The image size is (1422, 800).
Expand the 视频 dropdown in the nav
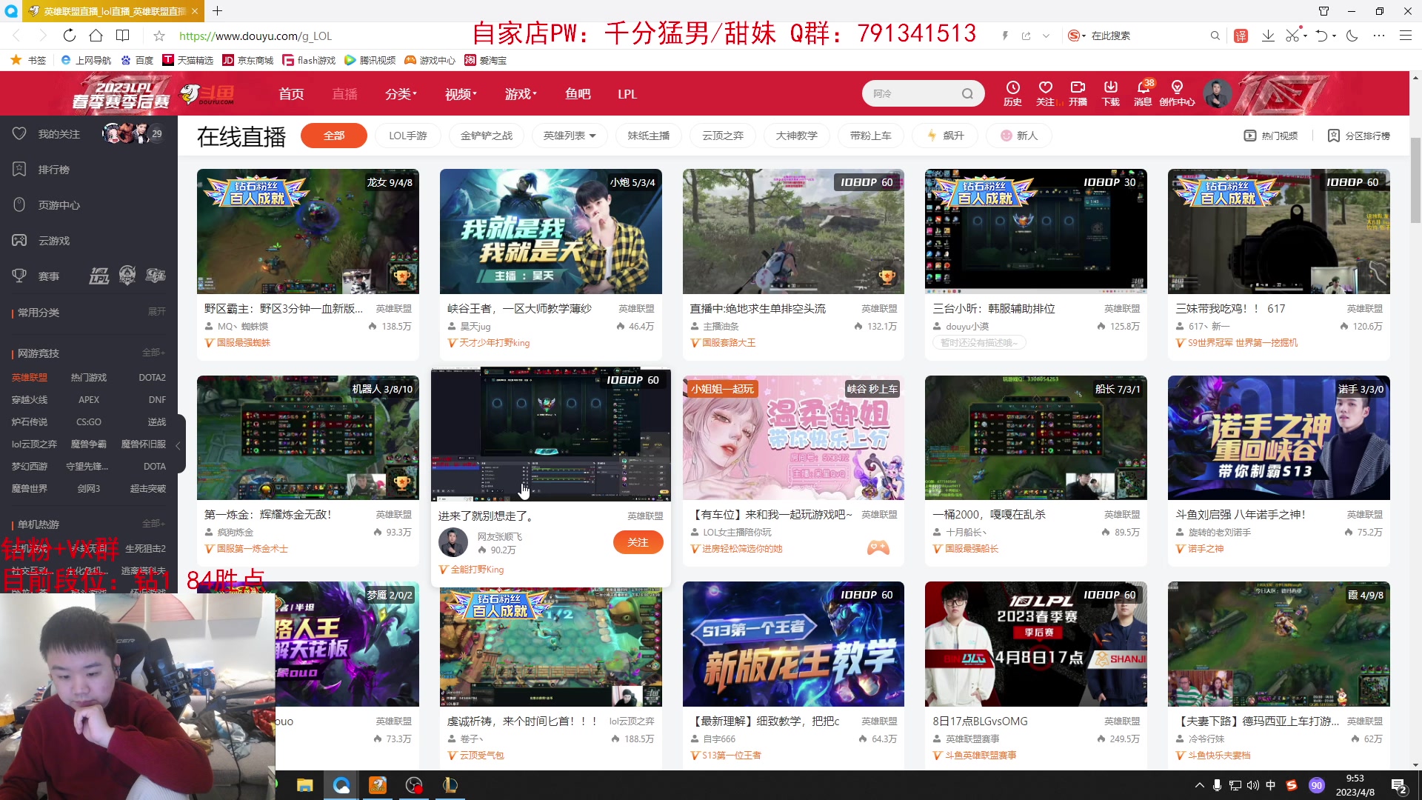pos(461,94)
